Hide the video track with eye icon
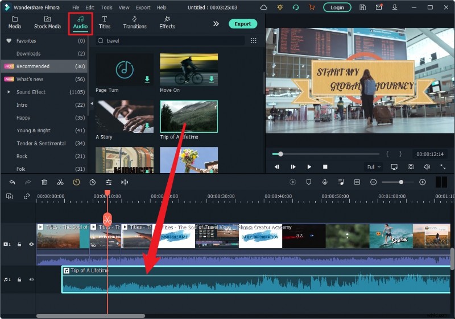This screenshot has width=455, height=319. point(31,244)
